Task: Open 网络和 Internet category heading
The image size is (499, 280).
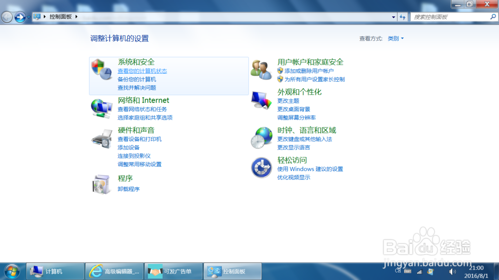Action: pyautogui.click(x=143, y=100)
